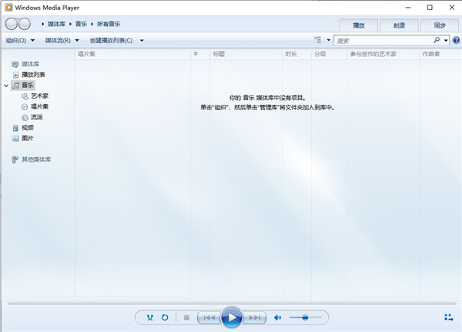This screenshot has width=462, height=332.
Task: Click the 媒体库 sidebar icon
Action: (15, 64)
